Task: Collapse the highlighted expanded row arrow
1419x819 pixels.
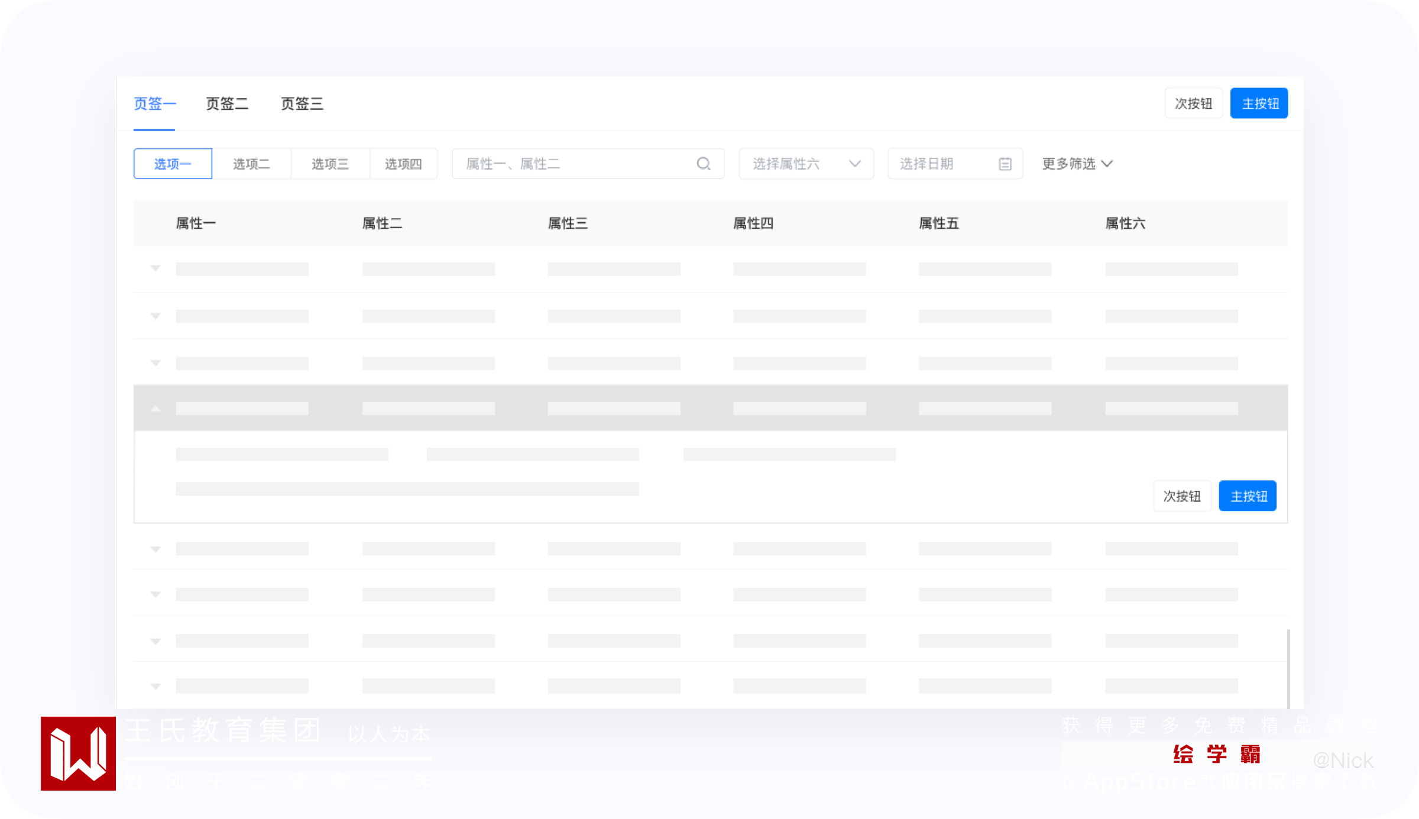Action: [x=155, y=408]
